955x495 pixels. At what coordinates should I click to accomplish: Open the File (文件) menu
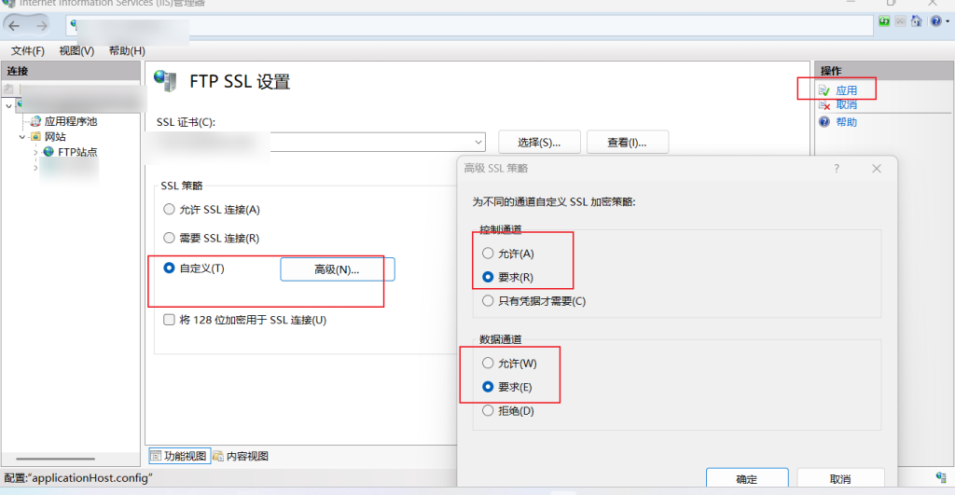27,51
